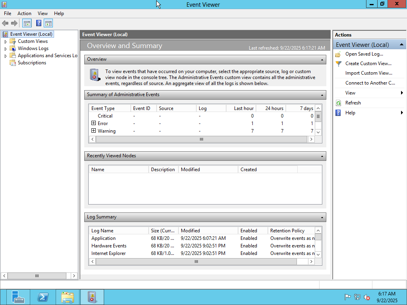This screenshot has width=407, height=305.
Task: Click the Open Saved Log folder icon
Action: [338, 54]
